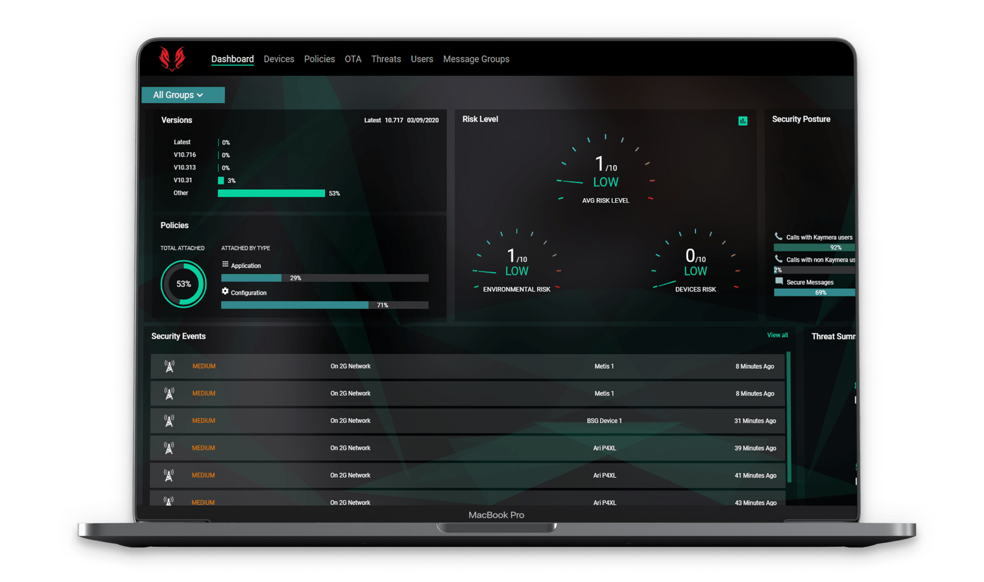Select the Ari P4XL 39 Minutes Ago event row
This screenshot has height=582, width=984.
467,448
